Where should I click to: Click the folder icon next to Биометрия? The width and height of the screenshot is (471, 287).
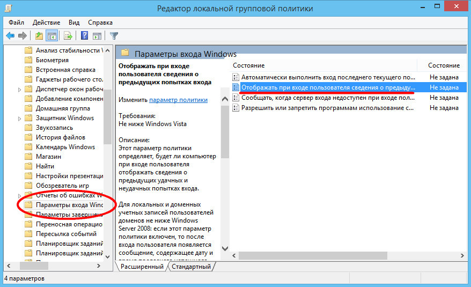[28, 60]
